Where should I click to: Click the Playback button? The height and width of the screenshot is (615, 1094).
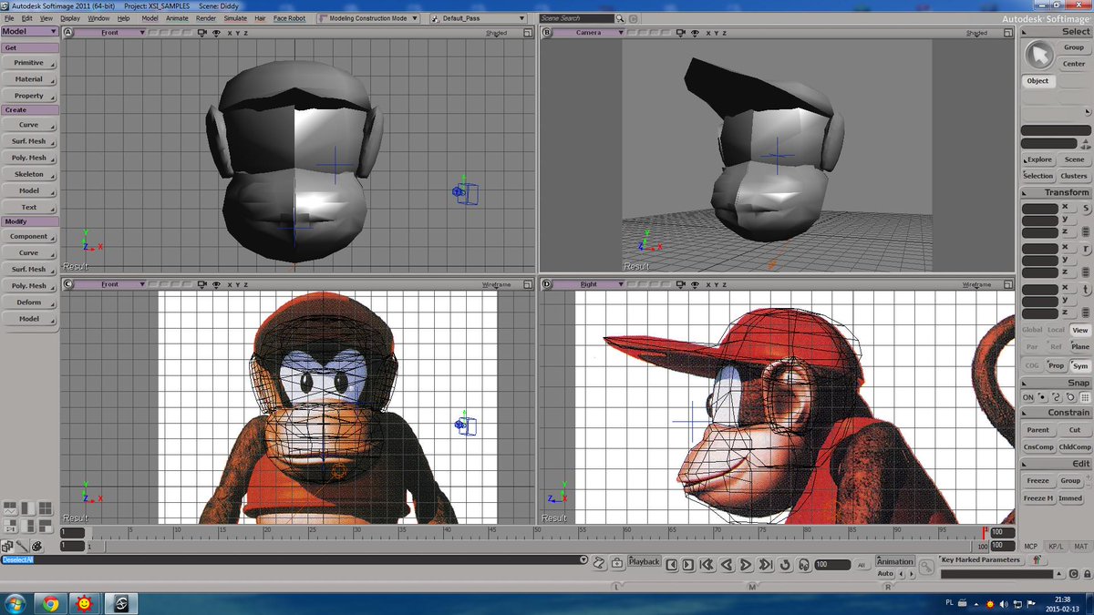tap(644, 561)
